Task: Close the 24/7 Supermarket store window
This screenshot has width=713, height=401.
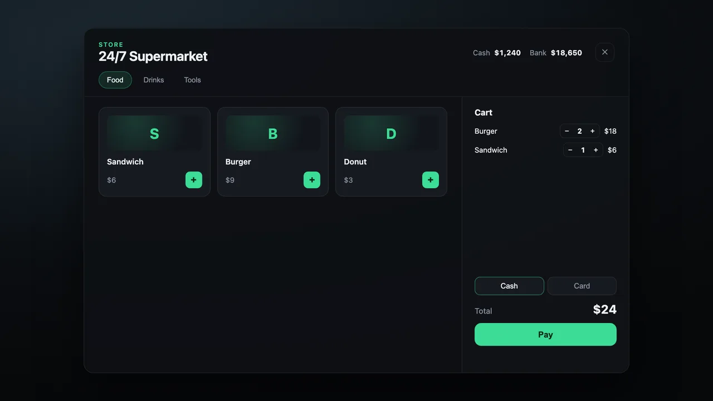Action: coord(605,52)
